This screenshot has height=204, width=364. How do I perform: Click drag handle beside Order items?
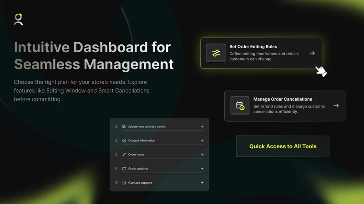tap(116, 155)
